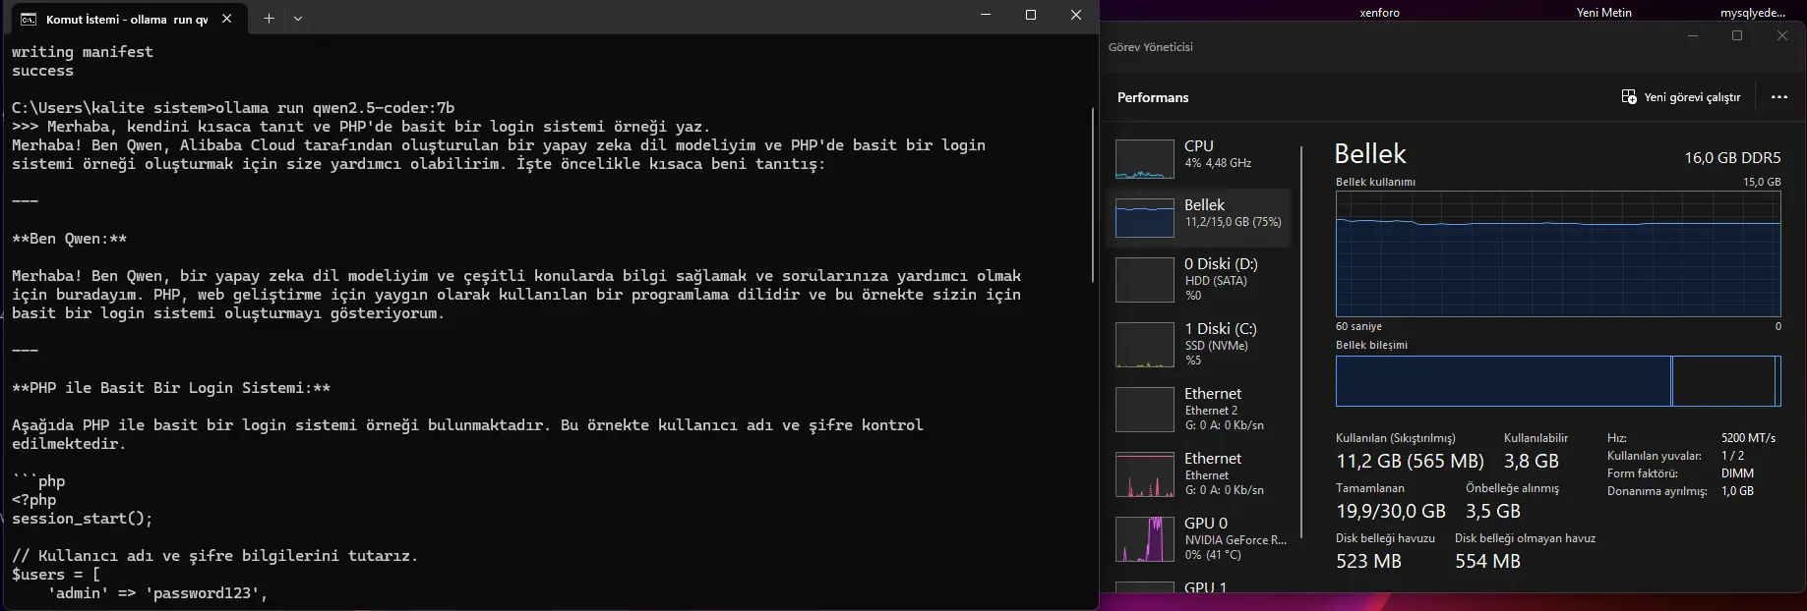Click the Task Manager performance list scrollbar
Image resolution: width=1807 pixels, height=611 pixels.
[1301, 342]
